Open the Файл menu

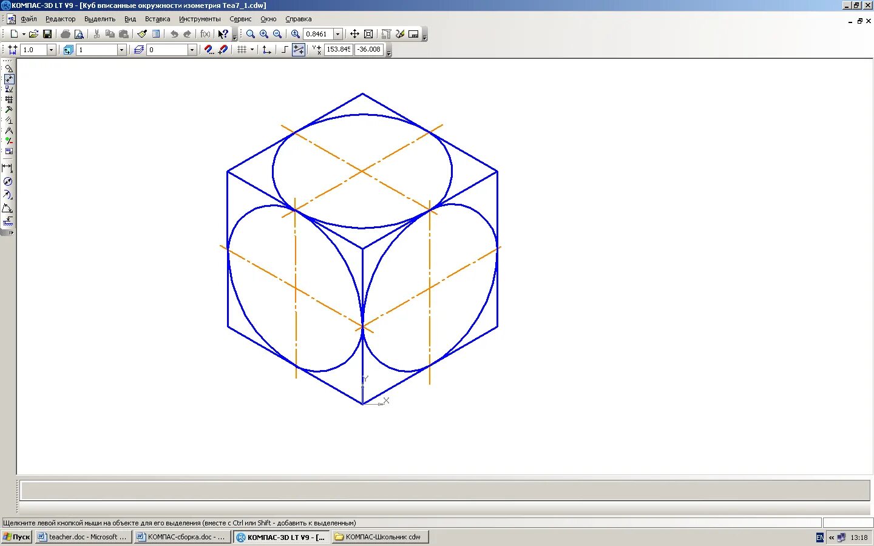click(29, 19)
